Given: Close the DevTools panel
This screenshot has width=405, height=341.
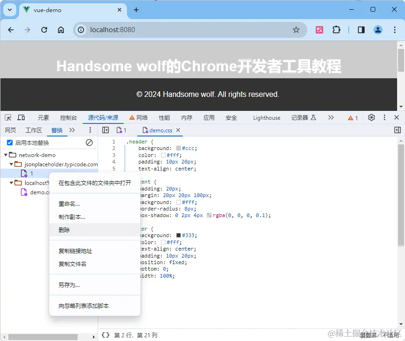Looking at the screenshot, I should coord(397,117).
